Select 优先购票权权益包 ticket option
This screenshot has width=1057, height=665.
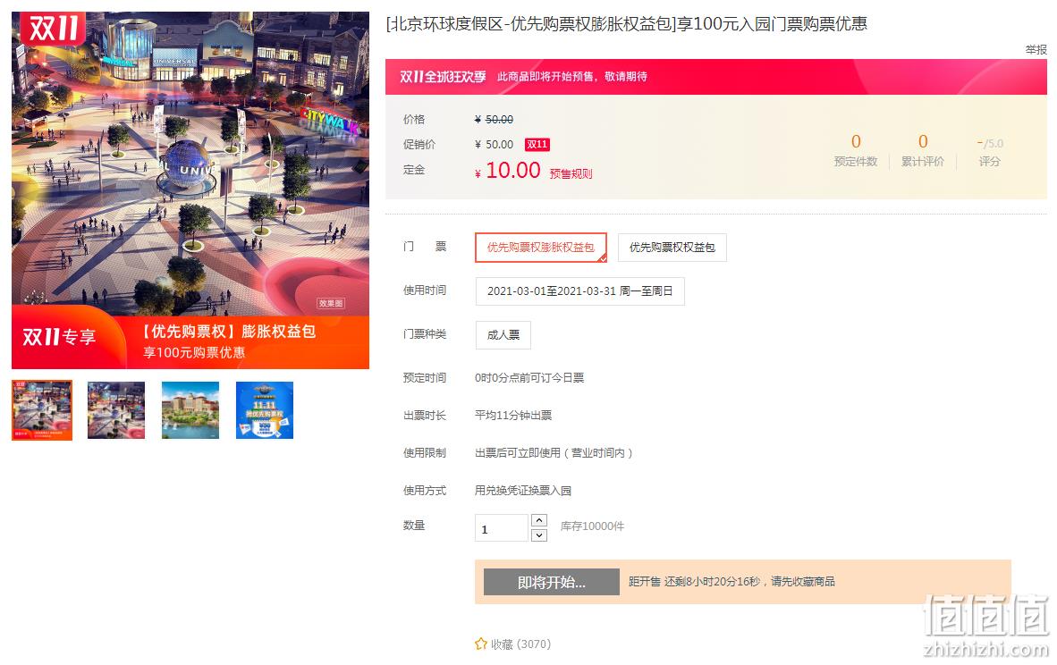pos(672,248)
